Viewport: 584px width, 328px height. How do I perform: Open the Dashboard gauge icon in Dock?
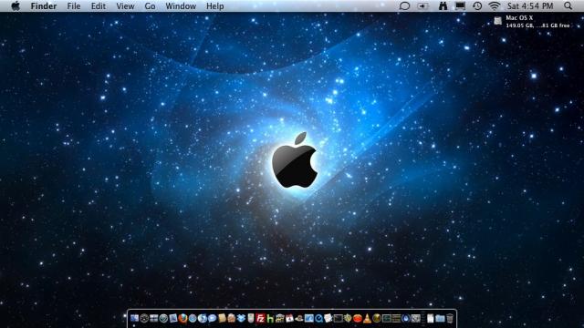tap(144, 318)
